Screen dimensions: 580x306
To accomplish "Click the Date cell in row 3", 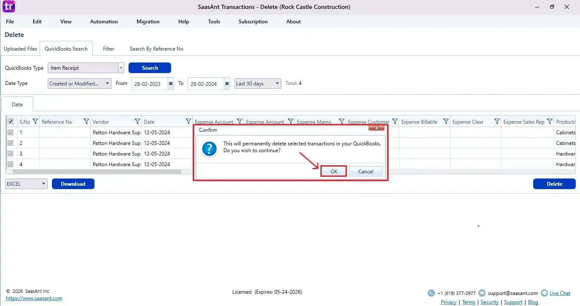I will click(x=167, y=153).
